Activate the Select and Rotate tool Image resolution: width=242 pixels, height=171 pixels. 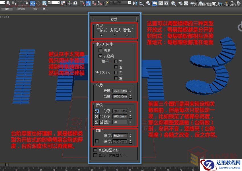[x=39, y=3]
